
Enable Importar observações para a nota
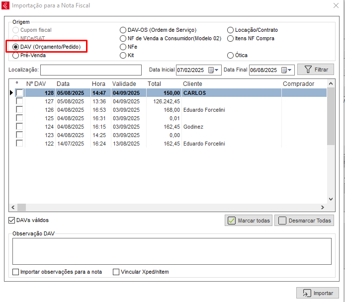pos(16,272)
